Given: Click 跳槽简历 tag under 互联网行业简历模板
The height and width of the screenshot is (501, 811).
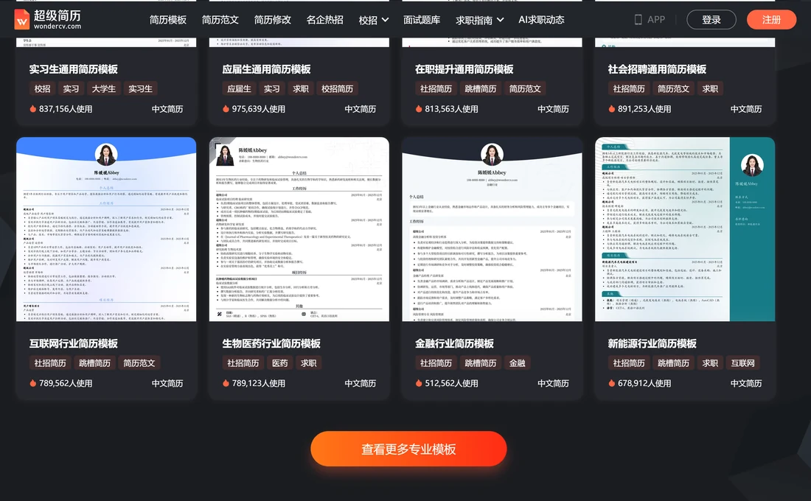Looking at the screenshot, I should click(94, 363).
